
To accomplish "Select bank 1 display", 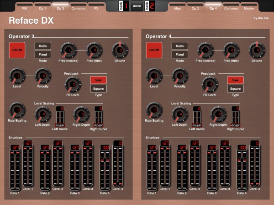I will [x=124, y=6].
